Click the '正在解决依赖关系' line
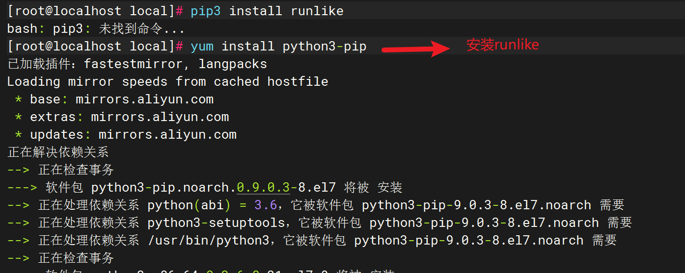The image size is (685, 273). tap(58, 152)
